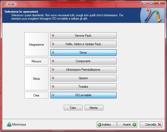The image size is (167, 132).
Task: Proceed to next step with Avanti
Action: 127,125
